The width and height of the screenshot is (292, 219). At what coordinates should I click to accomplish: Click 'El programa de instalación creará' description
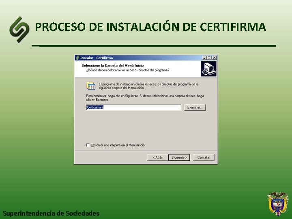click(x=148, y=86)
